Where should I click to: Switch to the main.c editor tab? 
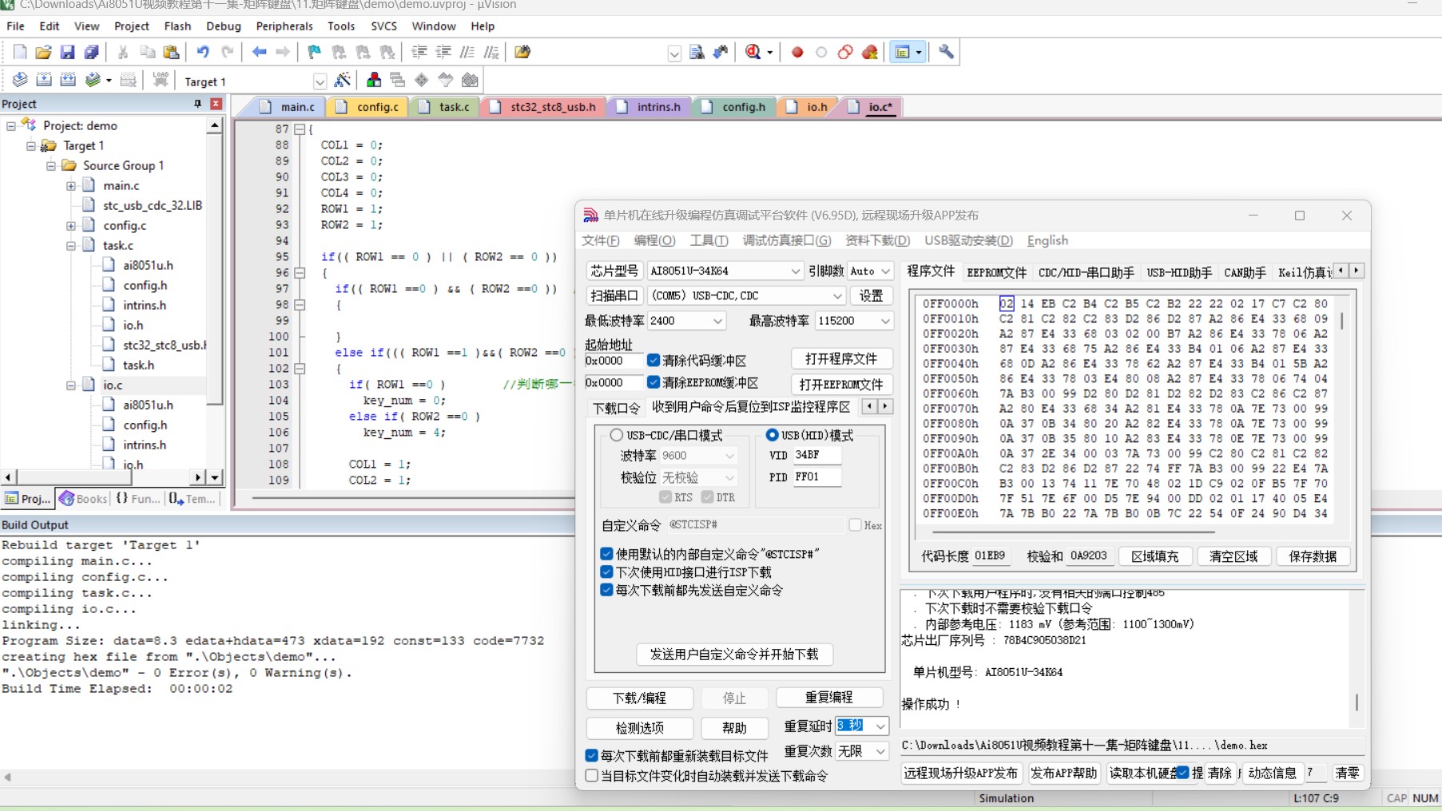pyautogui.click(x=288, y=106)
